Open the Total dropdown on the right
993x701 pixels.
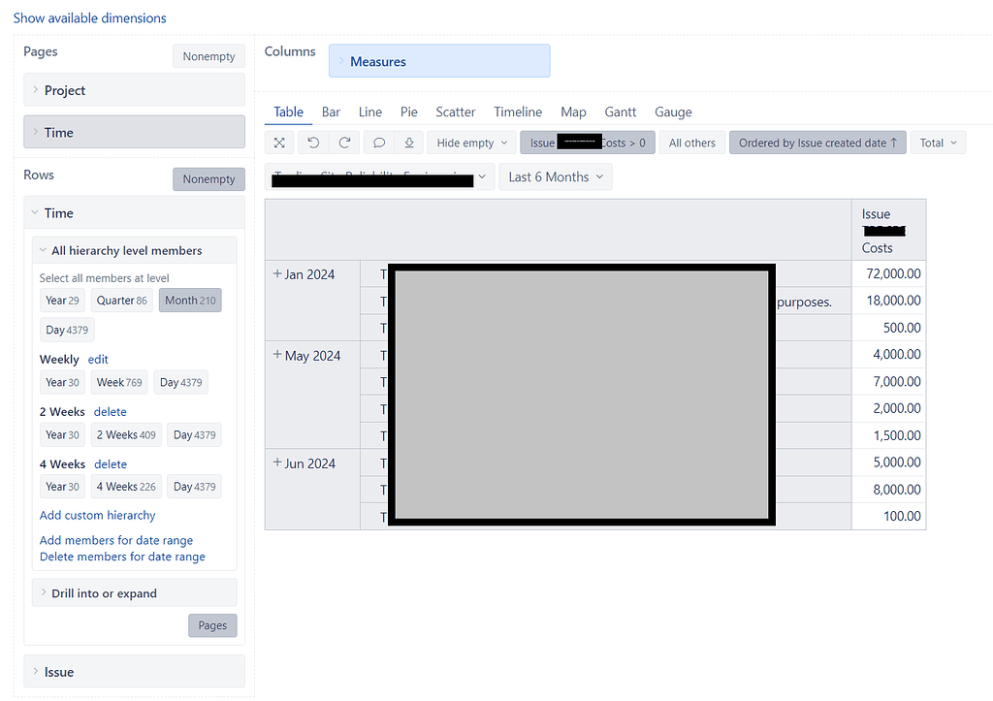[x=937, y=142]
